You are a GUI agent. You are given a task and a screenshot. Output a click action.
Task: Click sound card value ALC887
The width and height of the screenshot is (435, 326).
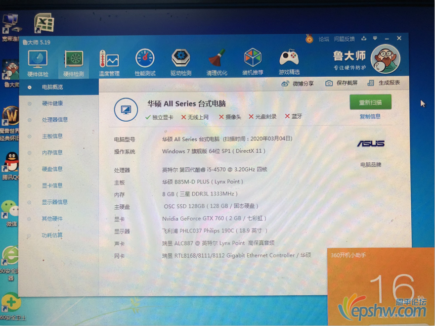click(218, 243)
